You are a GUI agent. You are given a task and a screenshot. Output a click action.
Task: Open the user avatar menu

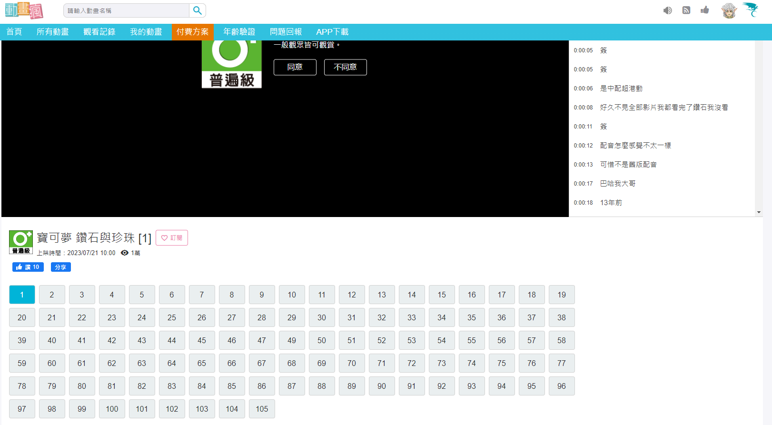tap(729, 10)
